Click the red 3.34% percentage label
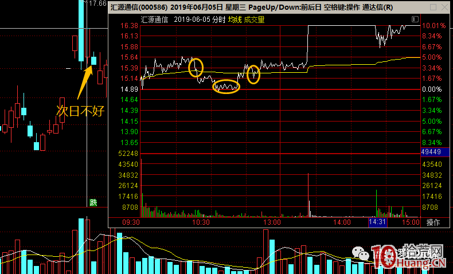The image size is (453, 274). 432,68
